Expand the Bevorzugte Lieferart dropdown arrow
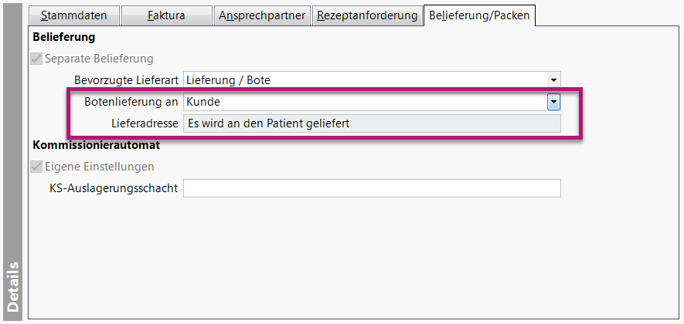684x324 pixels. click(x=553, y=79)
